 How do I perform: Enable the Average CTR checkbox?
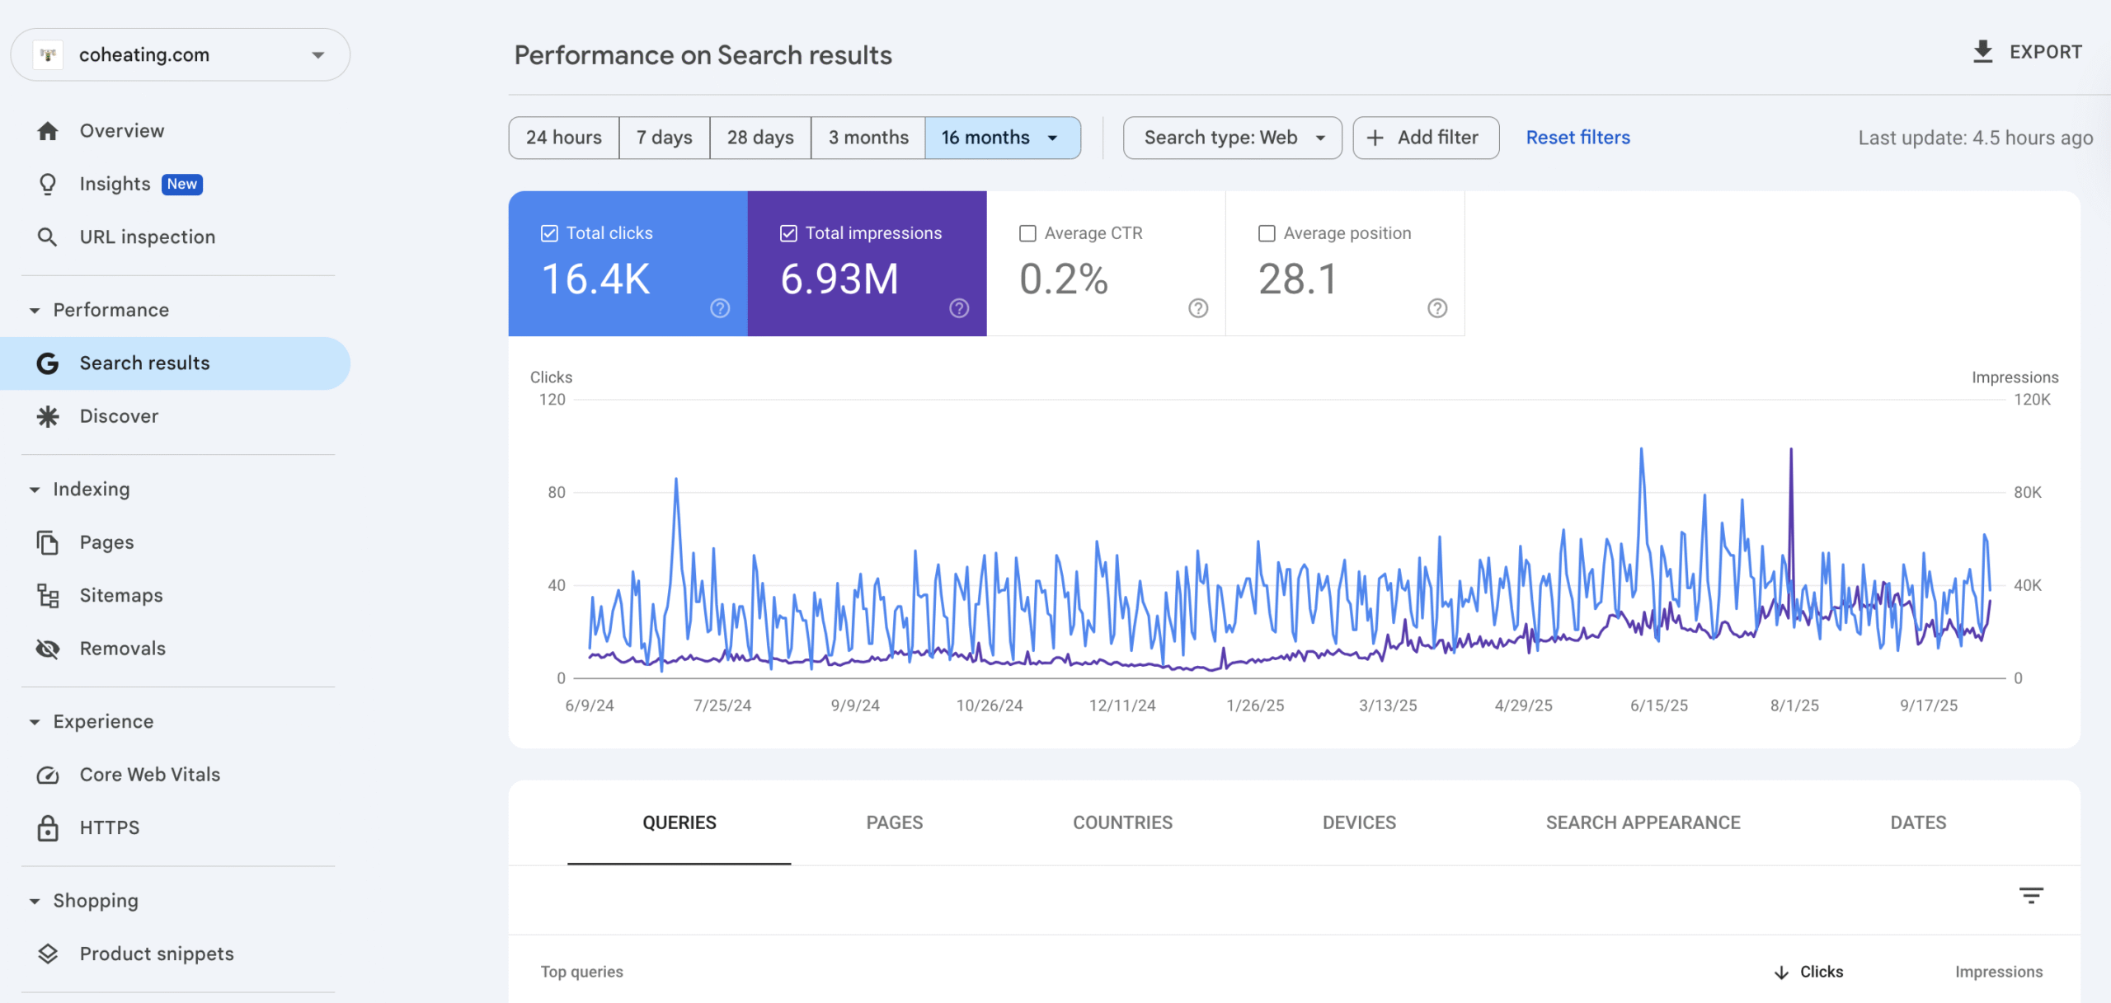pyautogui.click(x=1027, y=233)
